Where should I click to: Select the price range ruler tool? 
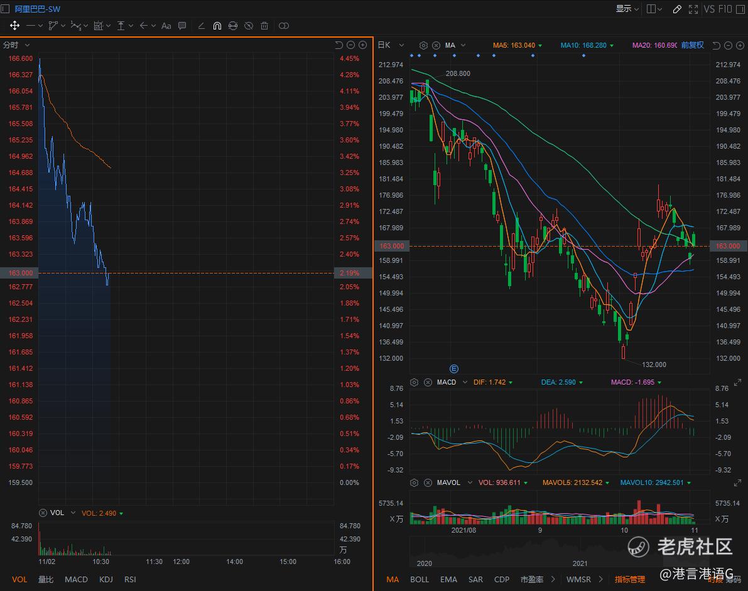(x=121, y=26)
